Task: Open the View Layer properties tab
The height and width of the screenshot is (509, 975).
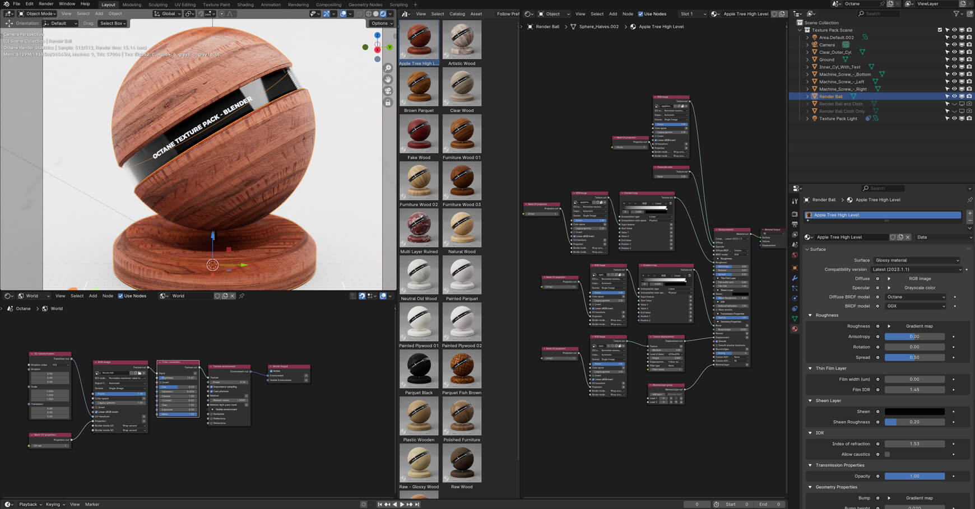Action: pyautogui.click(x=795, y=235)
